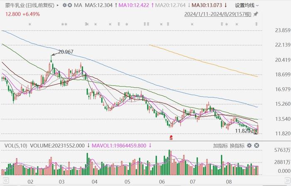Click 加指标 to add an indicator
291x186 pixels.
point(221,145)
